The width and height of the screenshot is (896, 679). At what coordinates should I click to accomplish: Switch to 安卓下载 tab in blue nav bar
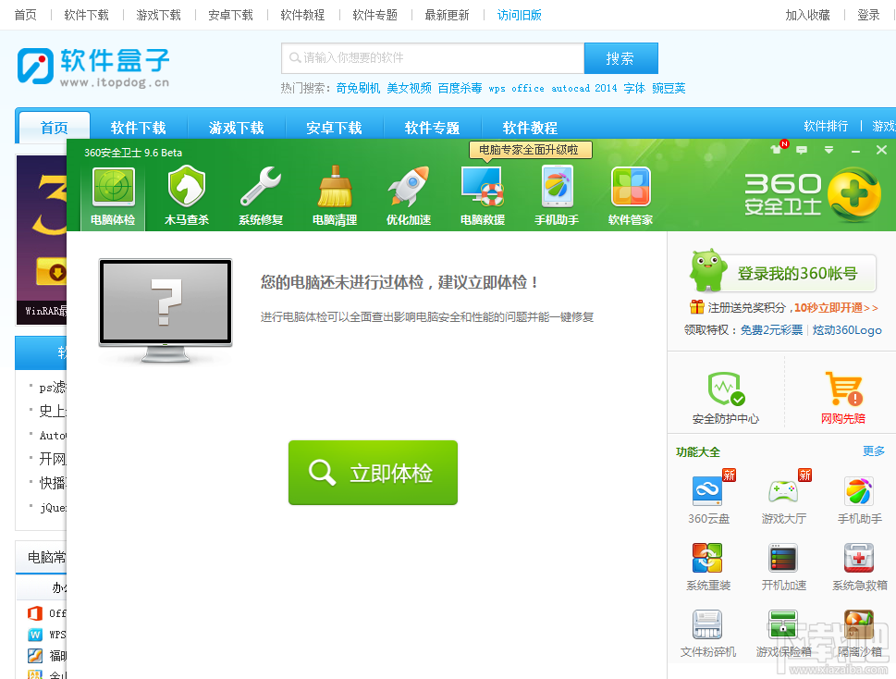coord(335,128)
